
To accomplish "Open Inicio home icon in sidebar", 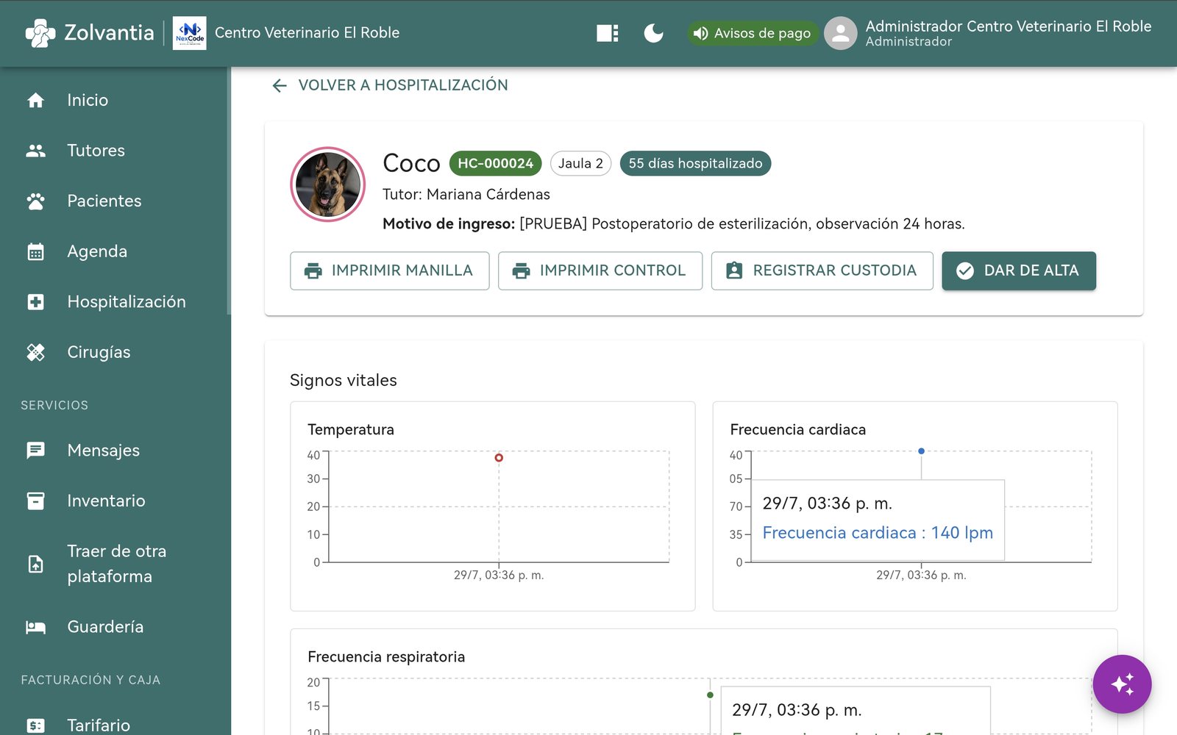I will point(35,100).
